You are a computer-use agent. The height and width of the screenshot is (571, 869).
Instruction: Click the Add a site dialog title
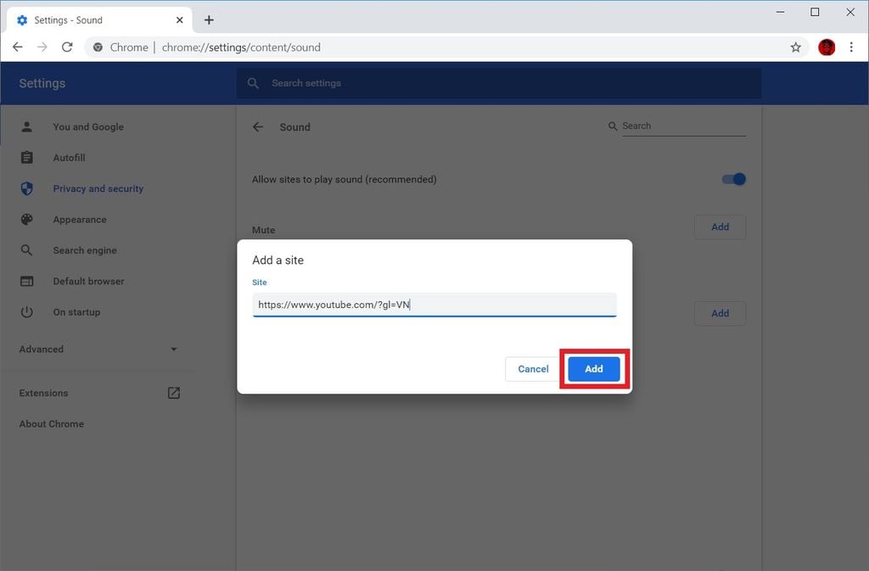coord(278,260)
